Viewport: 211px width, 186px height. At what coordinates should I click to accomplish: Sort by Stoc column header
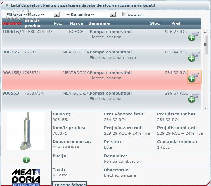pyautogui.click(x=155, y=23)
